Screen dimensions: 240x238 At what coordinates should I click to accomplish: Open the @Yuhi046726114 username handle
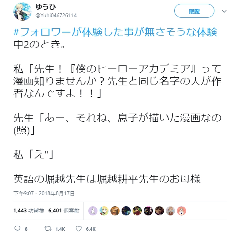coord(56,15)
